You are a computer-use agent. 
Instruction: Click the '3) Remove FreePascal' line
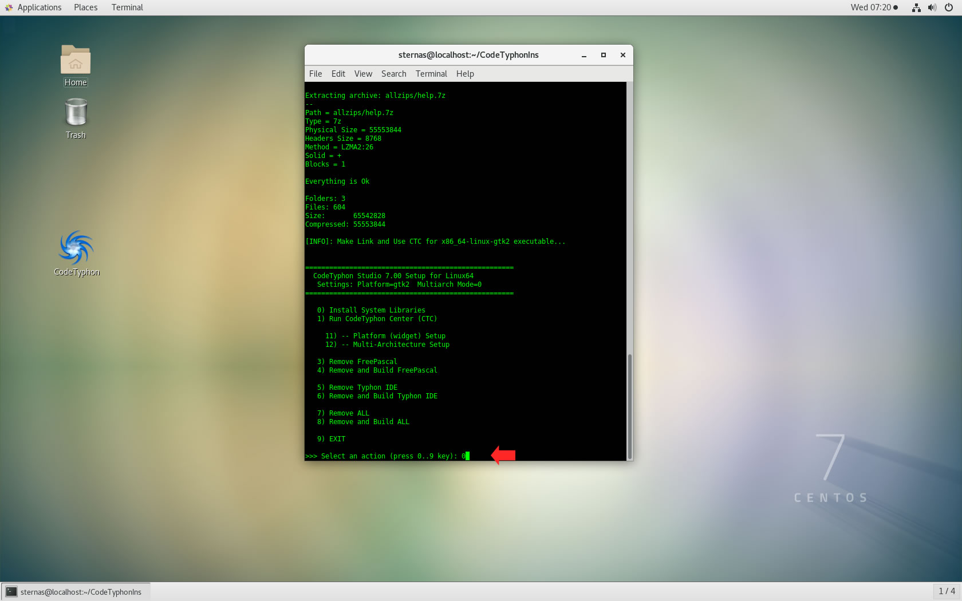click(357, 362)
